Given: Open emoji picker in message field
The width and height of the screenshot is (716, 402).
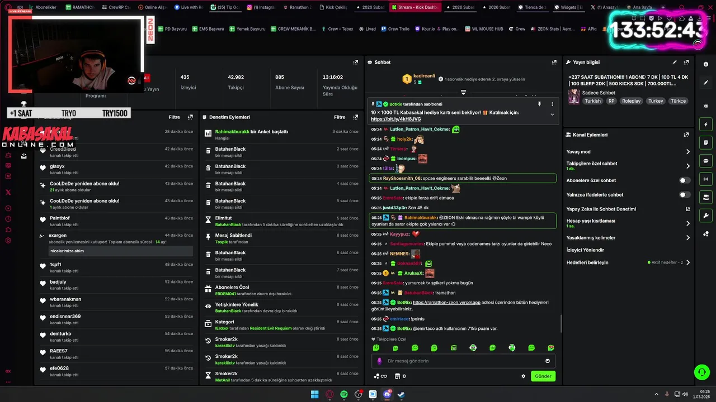Looking at the screenshot, I should pos(548,361).
